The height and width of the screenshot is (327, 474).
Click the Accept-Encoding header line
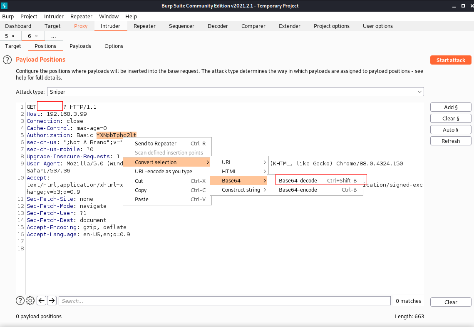pyautogui.click(x=77, y=227)
